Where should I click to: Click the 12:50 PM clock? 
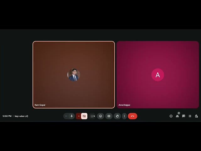(x=7, y=116)
